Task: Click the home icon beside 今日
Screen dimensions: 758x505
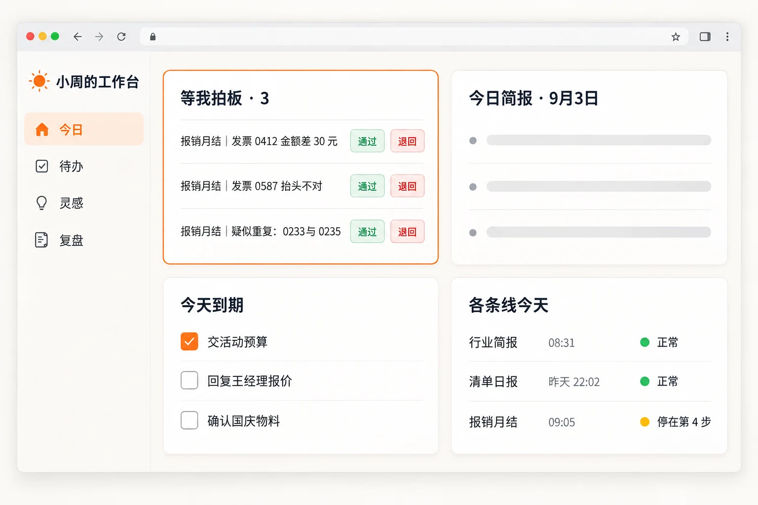Action: [x=42, y=129]
